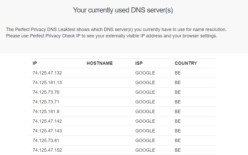Select IP address 74.125.47.132
248x155 pixels.
click(x=47, y=73)
